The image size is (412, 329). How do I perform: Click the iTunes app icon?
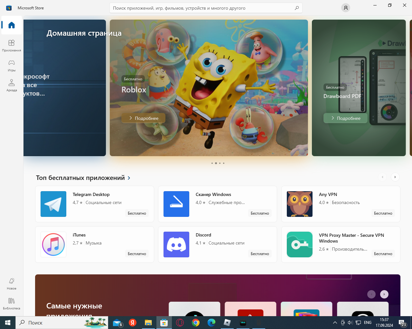coord(53,245)
